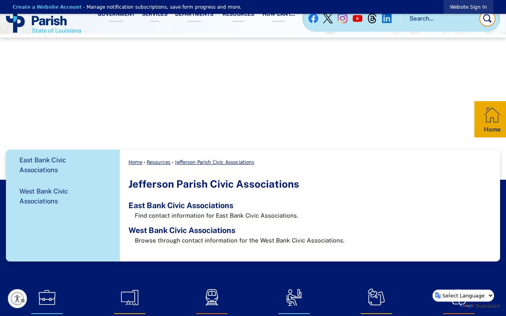Click the Create a Website Account link

point(47,7)
